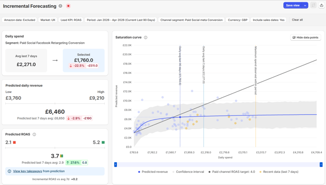Expand the Save view dropdown arrow
This screenshot has width=326, height=185.
coord(305,5)
